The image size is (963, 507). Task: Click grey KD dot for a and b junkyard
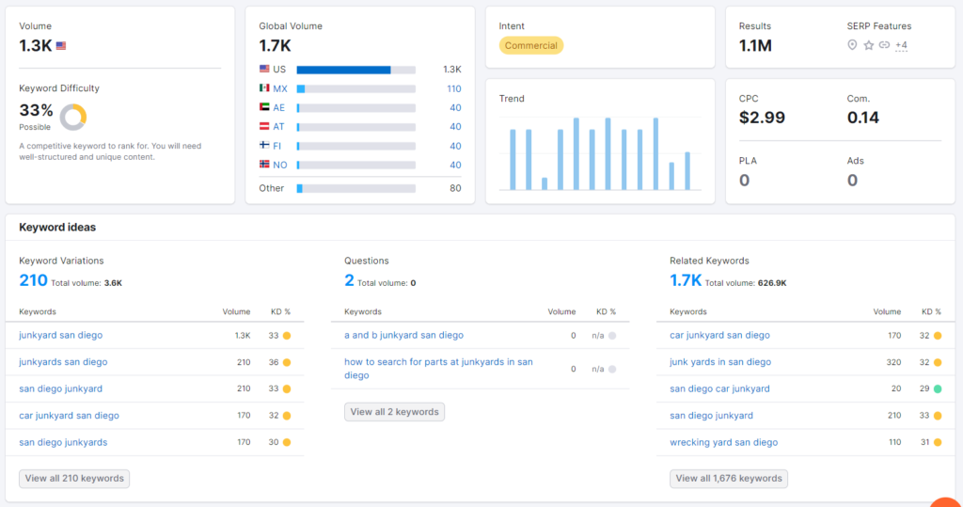click(612, 336)
